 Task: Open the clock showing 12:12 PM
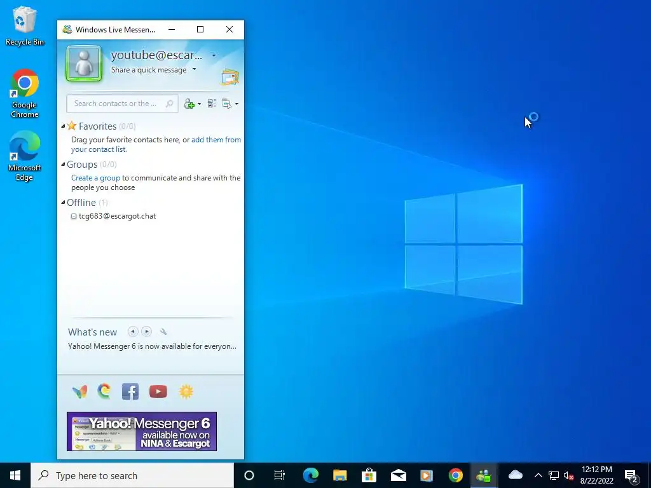596,475
